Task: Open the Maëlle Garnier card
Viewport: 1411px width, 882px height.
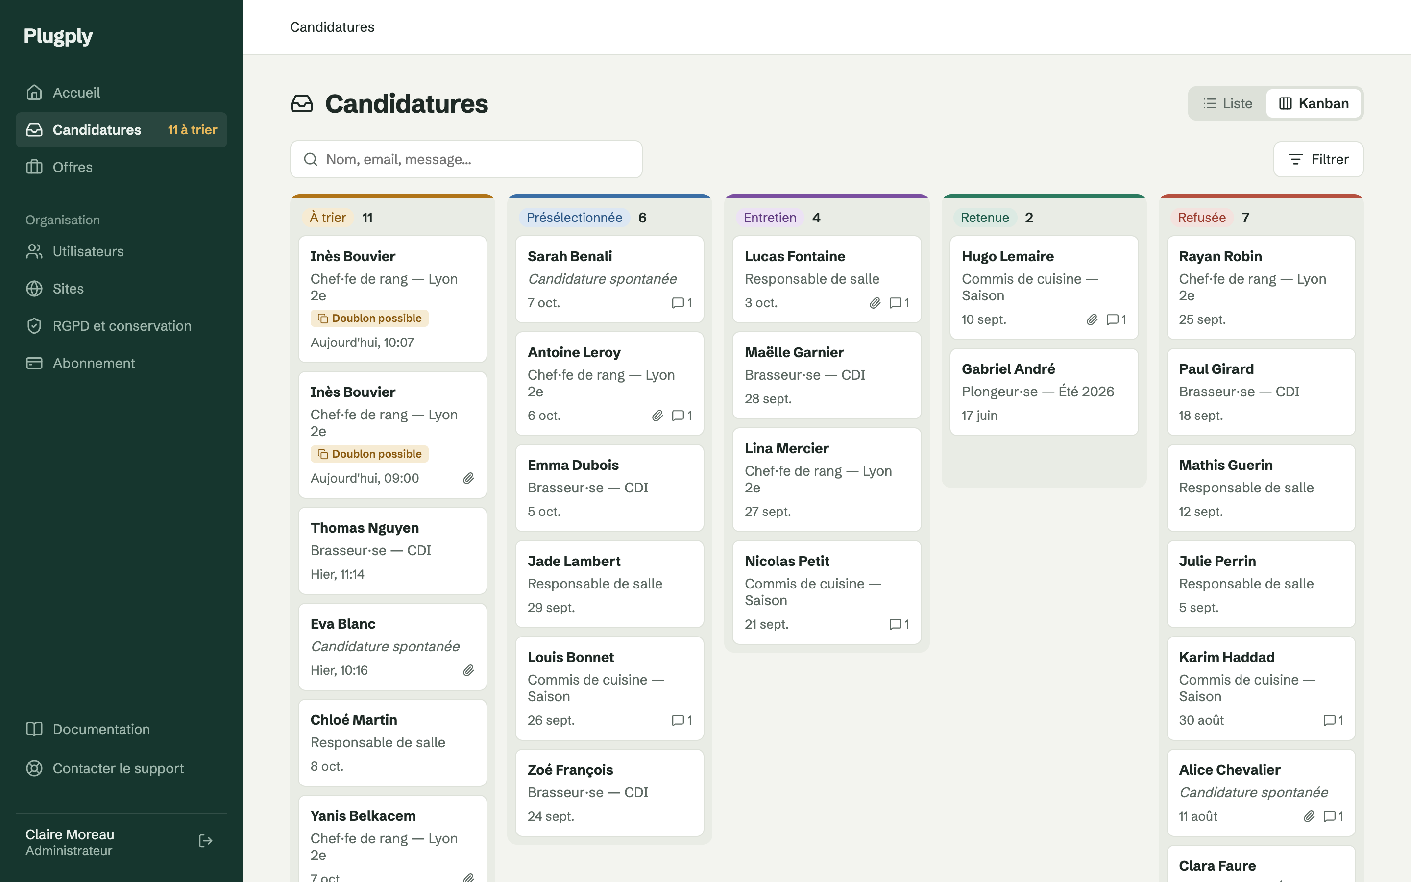Action: [x=826, y=376]
